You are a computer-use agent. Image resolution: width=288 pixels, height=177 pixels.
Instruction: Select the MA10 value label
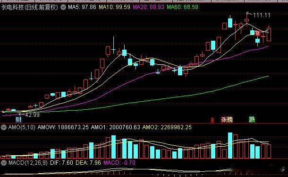pos(114,7)
